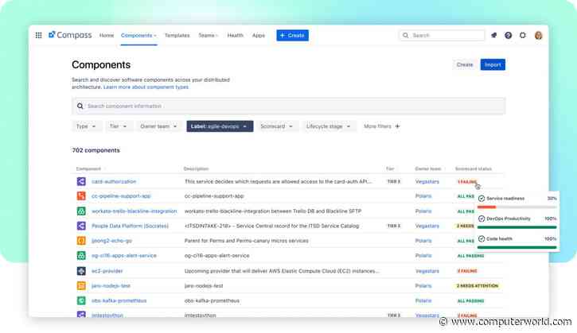
Task: Open the ec2-provider component link
Action: point(107,271)
